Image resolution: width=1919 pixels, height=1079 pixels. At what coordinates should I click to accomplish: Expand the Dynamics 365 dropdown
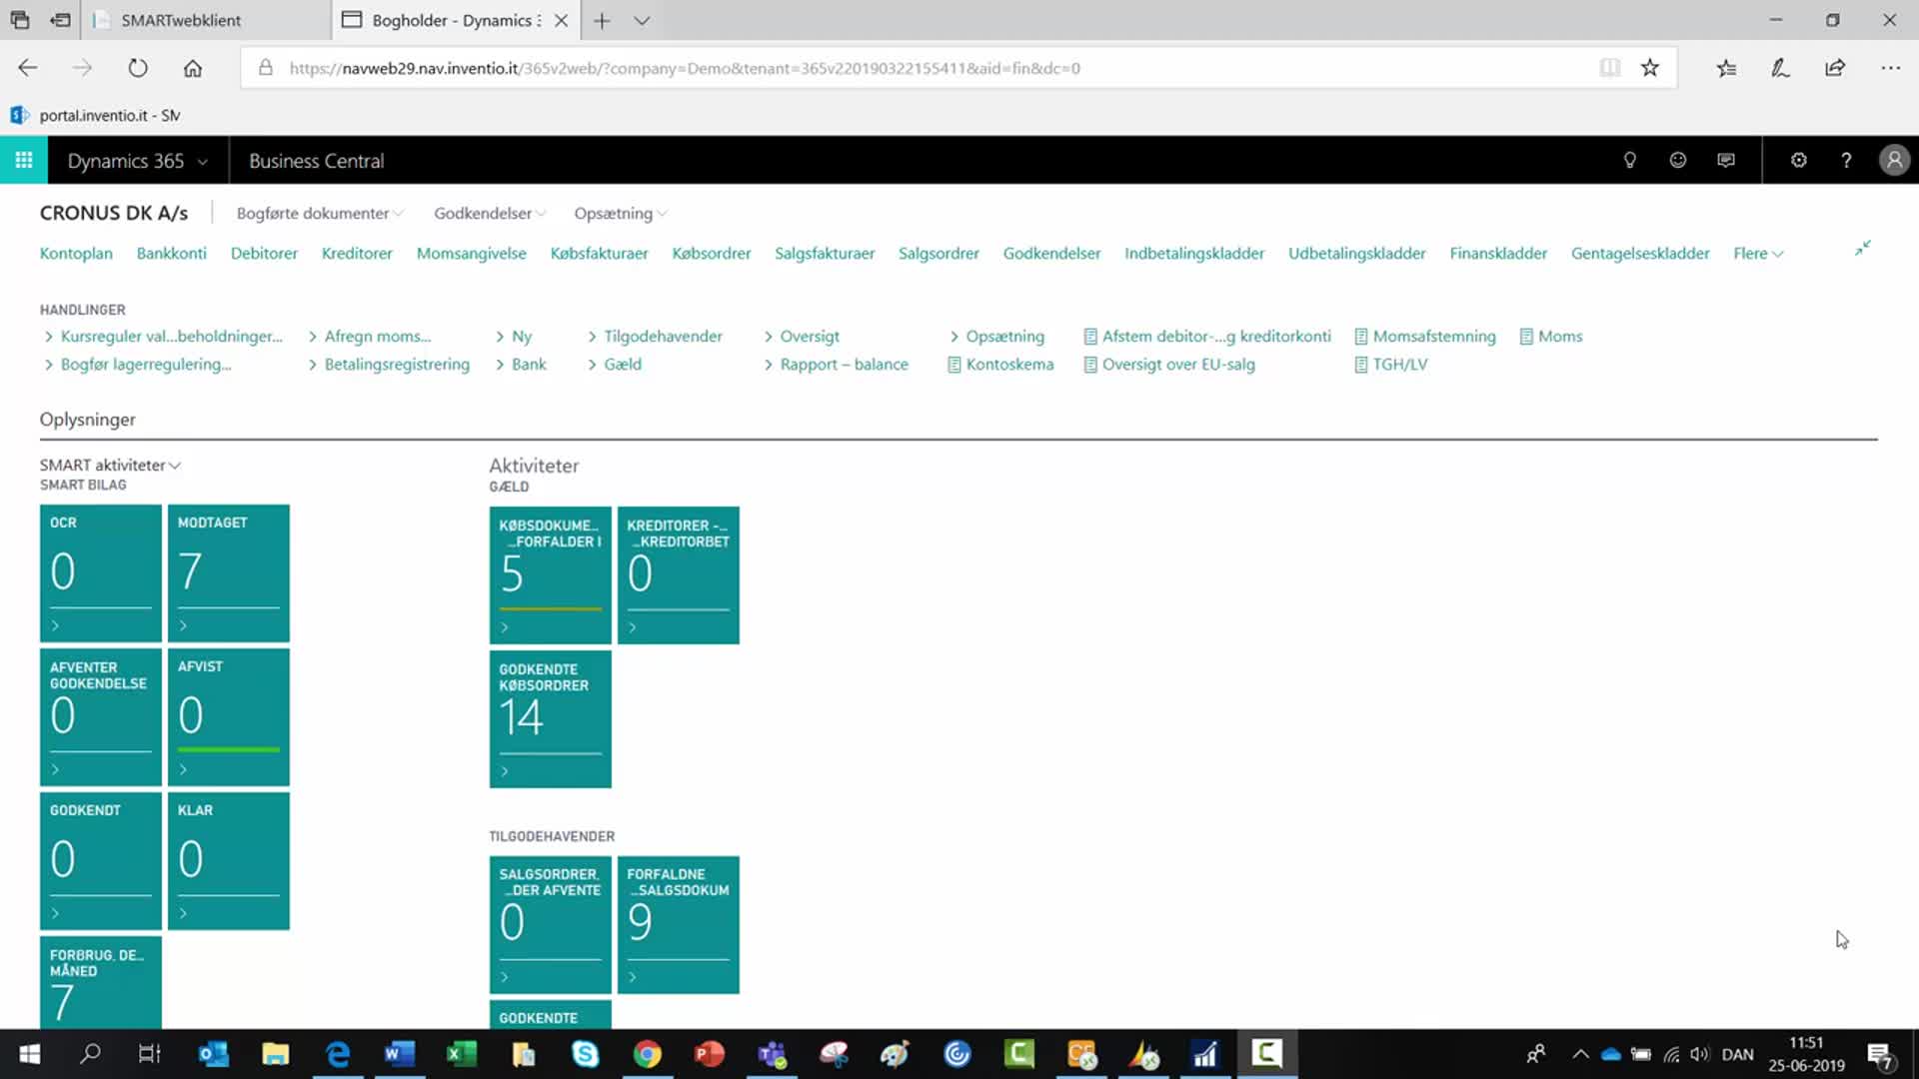[138, 161]
